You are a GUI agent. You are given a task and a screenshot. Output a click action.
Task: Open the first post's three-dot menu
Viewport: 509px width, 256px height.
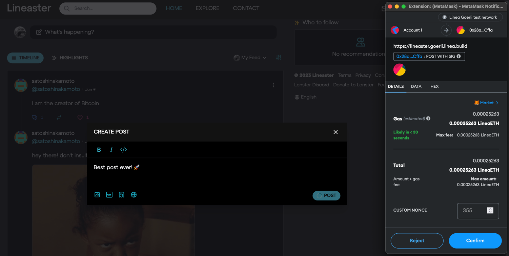tap(273, 85)
